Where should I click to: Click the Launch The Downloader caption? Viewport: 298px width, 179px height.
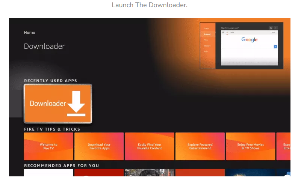[x=150, y=5]
